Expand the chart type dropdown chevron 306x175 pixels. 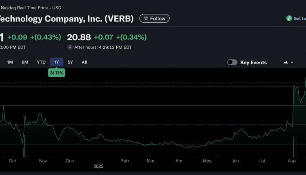(x=292, y=62)
